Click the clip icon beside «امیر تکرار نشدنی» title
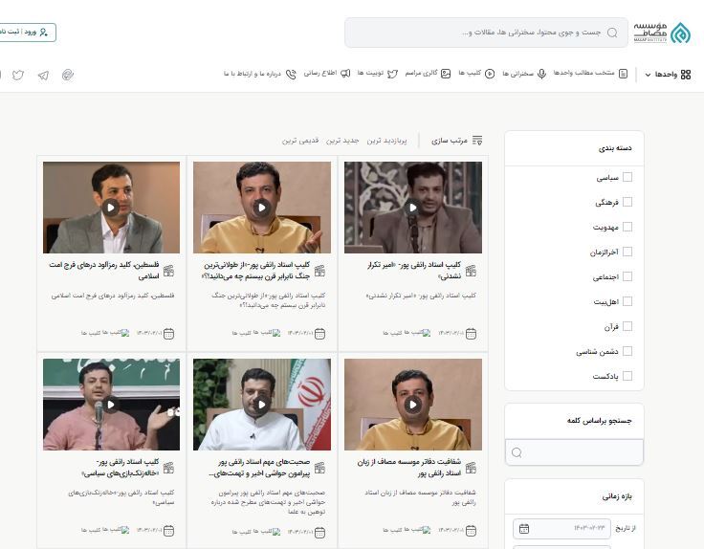Viewport: 704px width, 549px height. click(471, 271)
